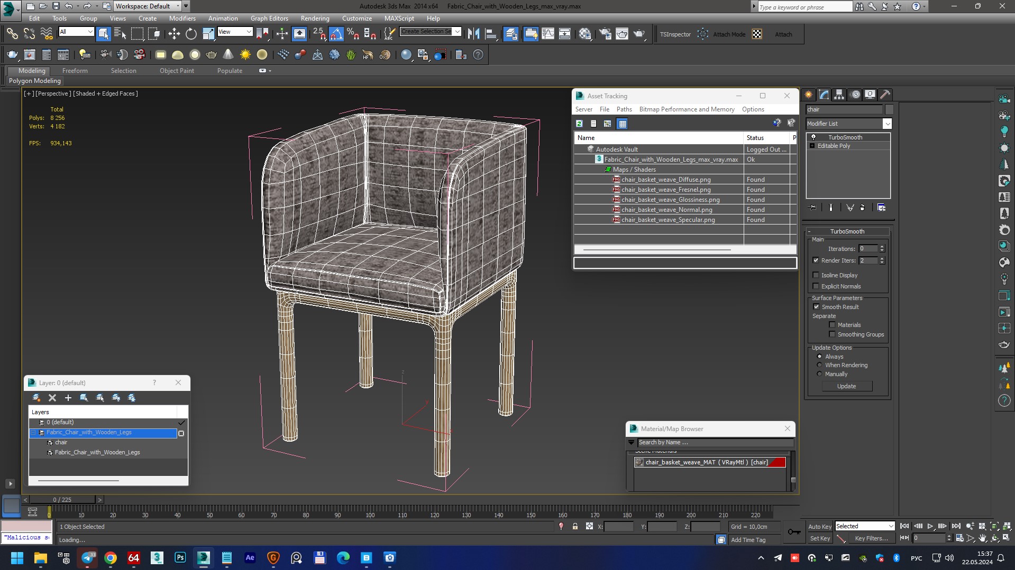
Task: Open Render Setup icon
Action: click(x=605, y=34)
